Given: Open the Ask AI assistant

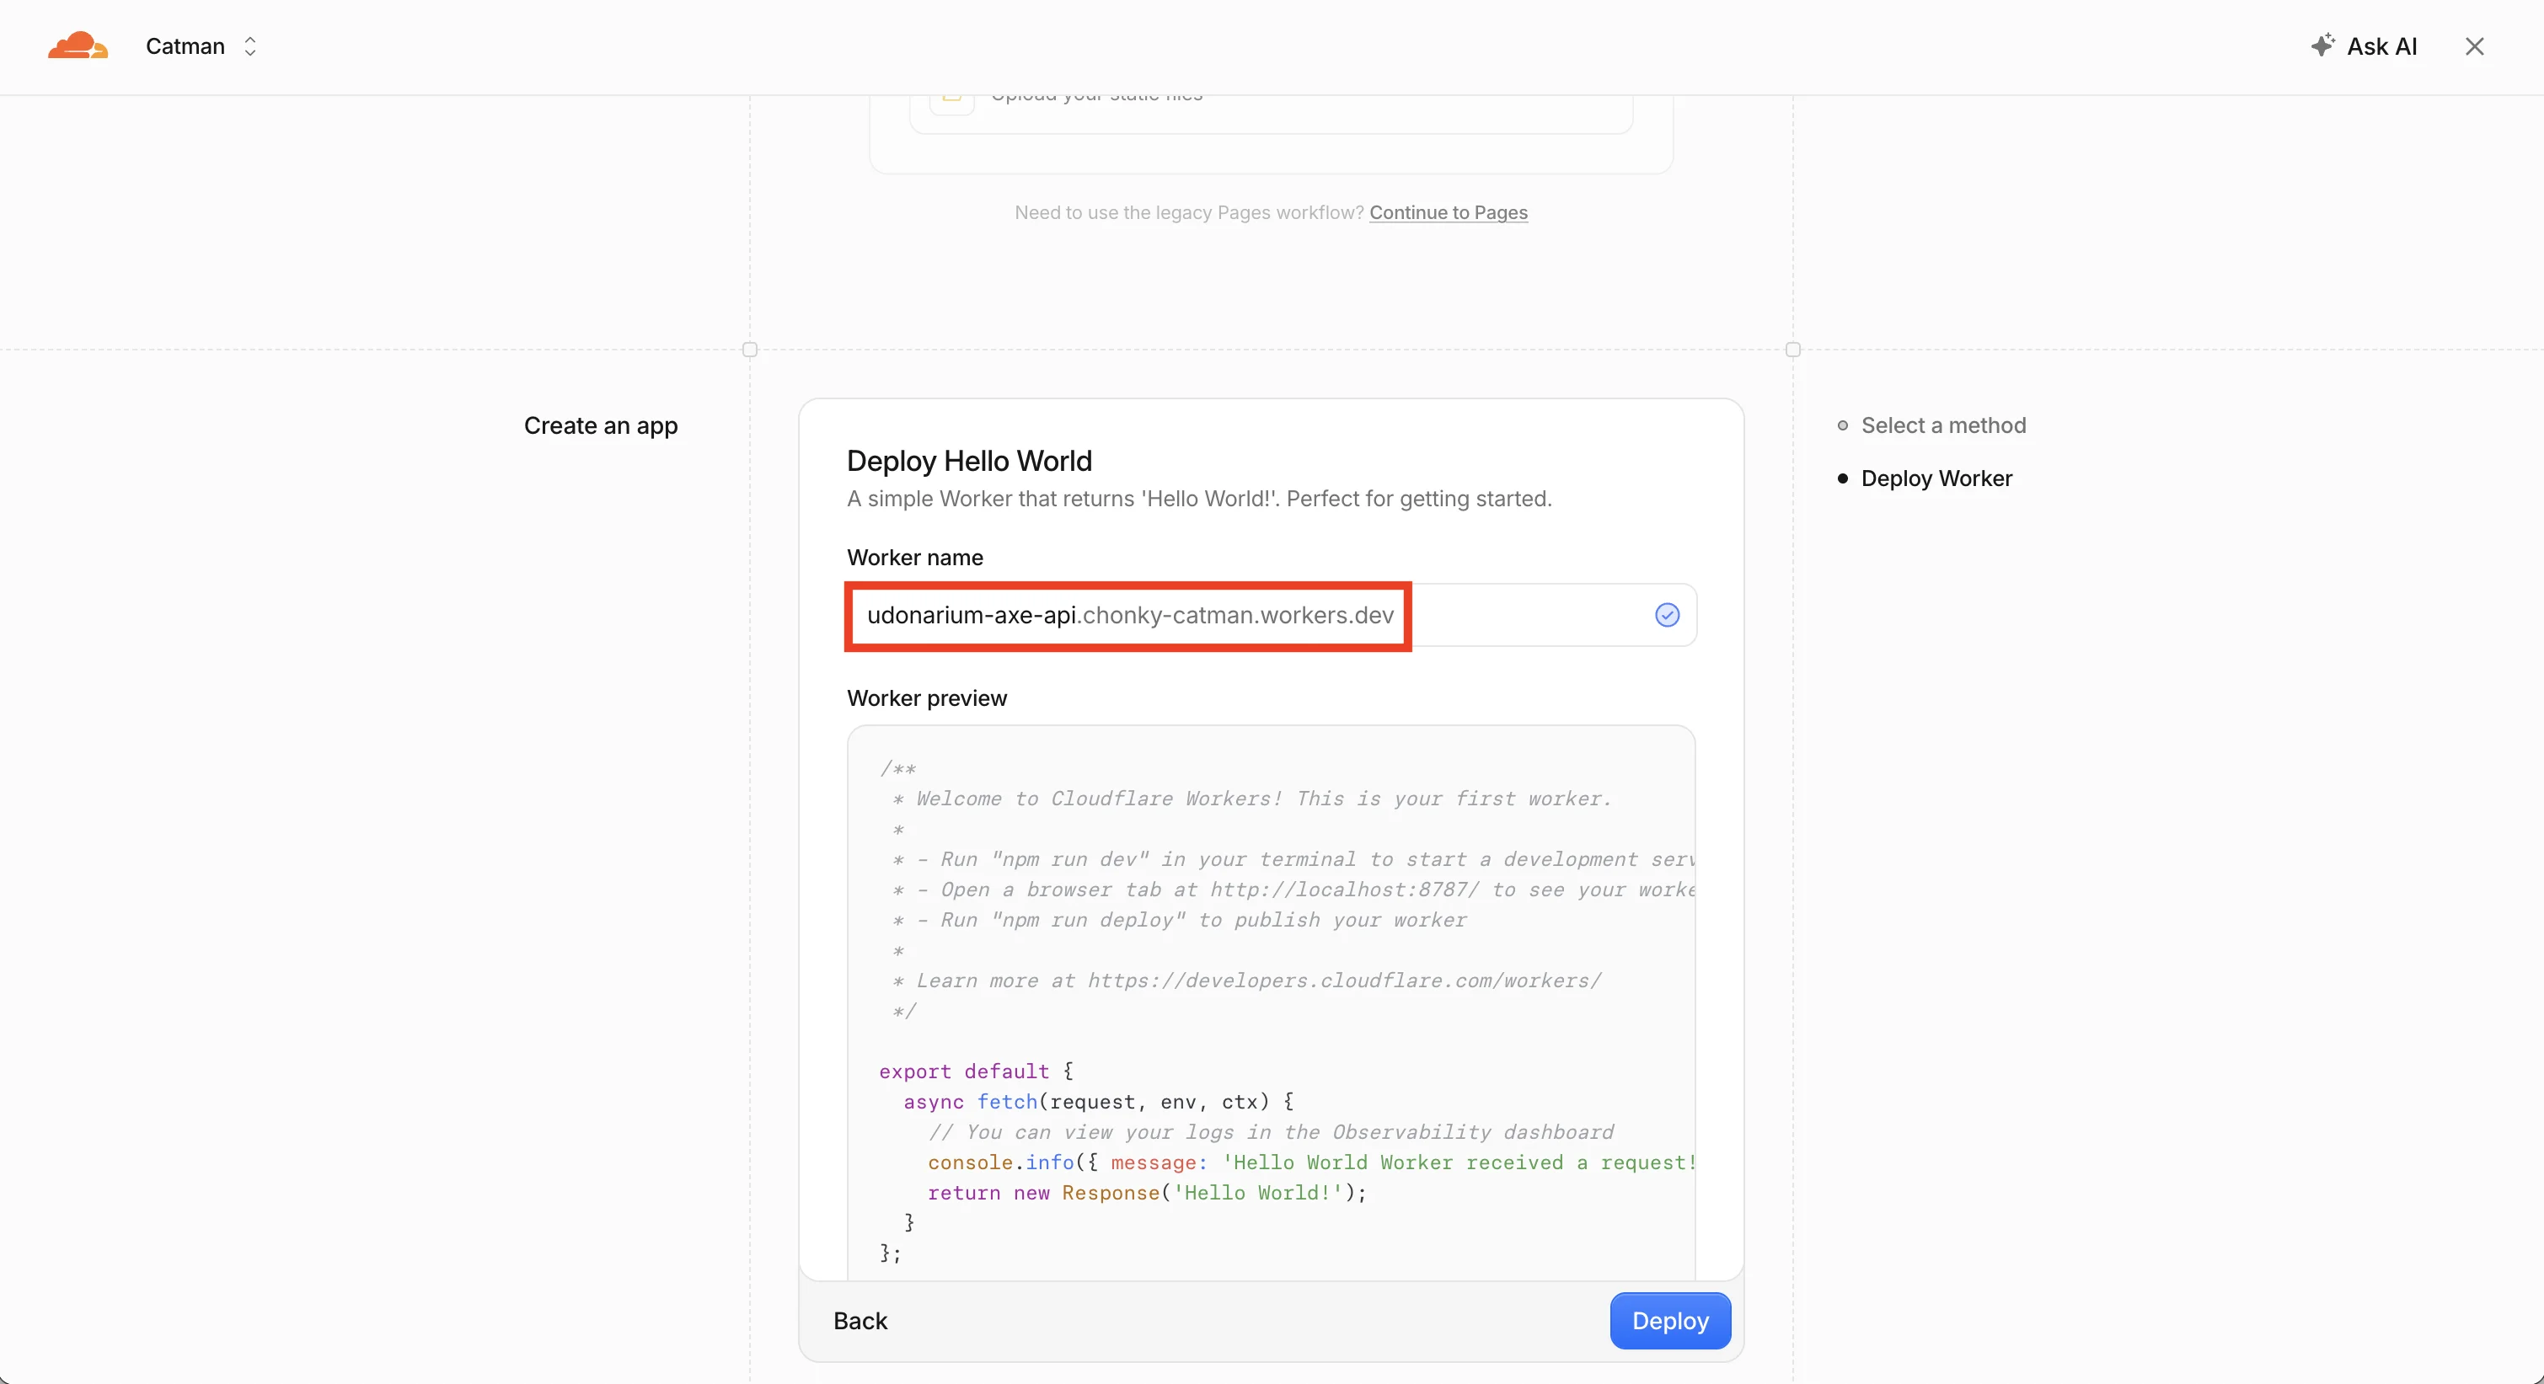Looking at the screenshot, I should pyautogui.click(x=2364, y=46).
